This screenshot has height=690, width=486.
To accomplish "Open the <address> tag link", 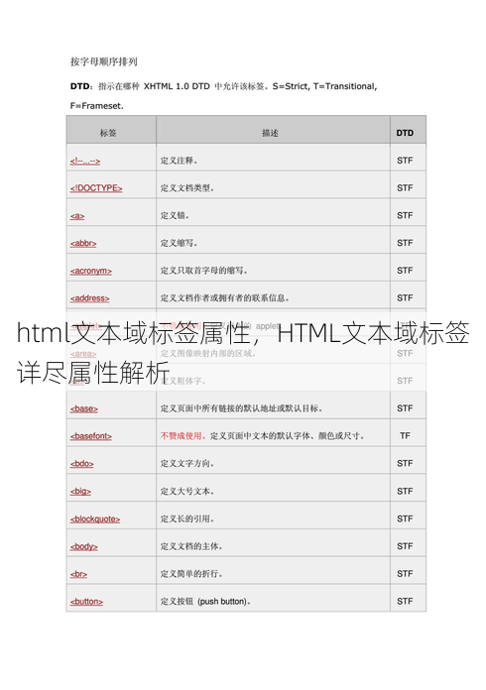I will [x=90, y=298].
